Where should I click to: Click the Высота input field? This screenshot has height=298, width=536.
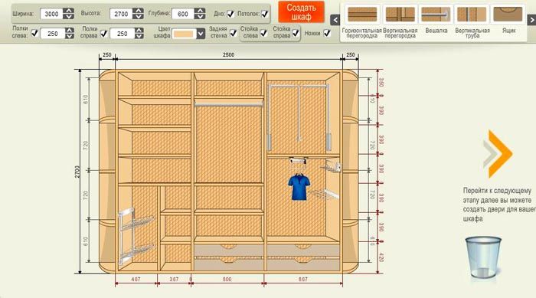[121, 14]
